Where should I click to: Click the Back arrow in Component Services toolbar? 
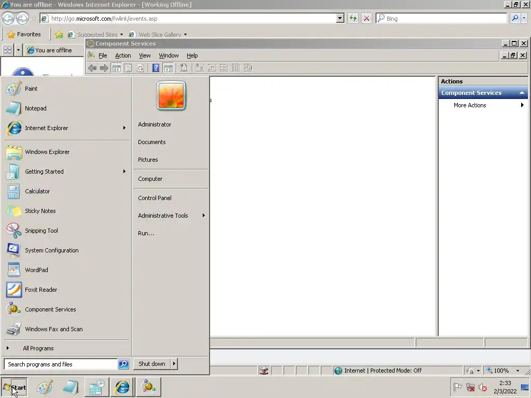coord(92,68)
